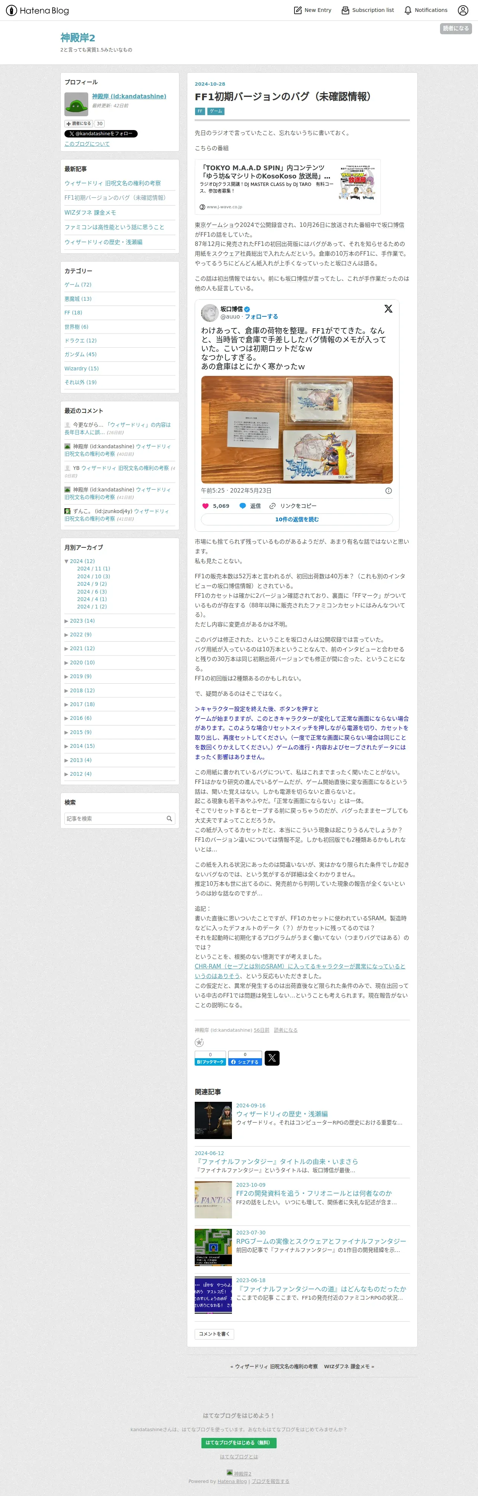The height and width of the screenshot is (1496, 478).
Task: Open category Wizardry (15)
Action: (81, 369)
